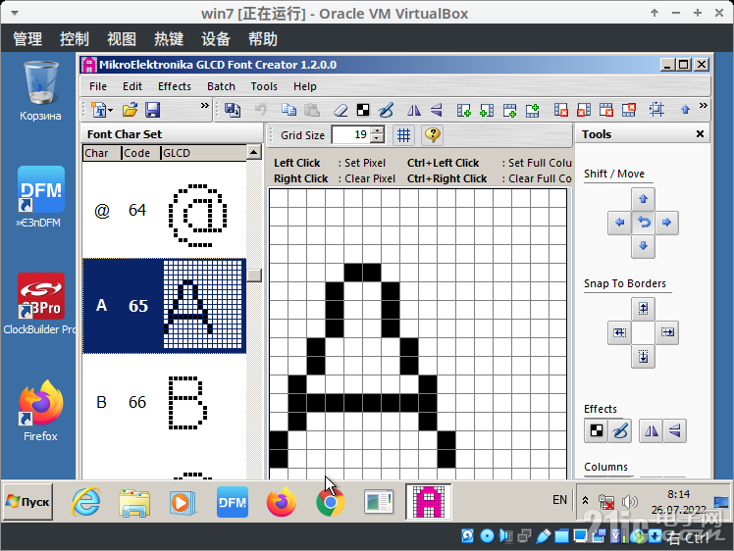Click the yellow help question icon
This screenshot has height=551, width=734.
click(433, 135)
